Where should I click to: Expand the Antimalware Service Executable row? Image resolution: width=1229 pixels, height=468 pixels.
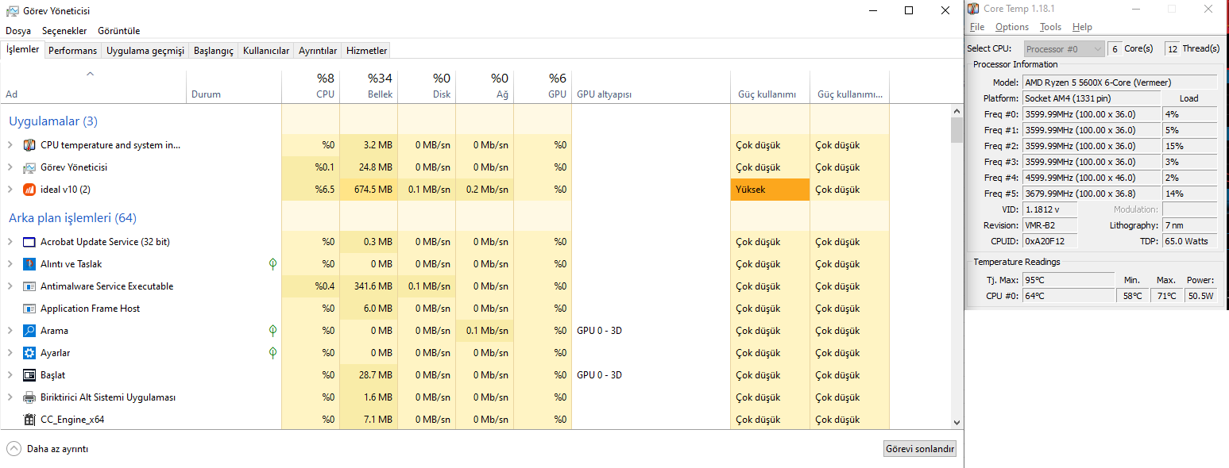(x=10, y=286)
